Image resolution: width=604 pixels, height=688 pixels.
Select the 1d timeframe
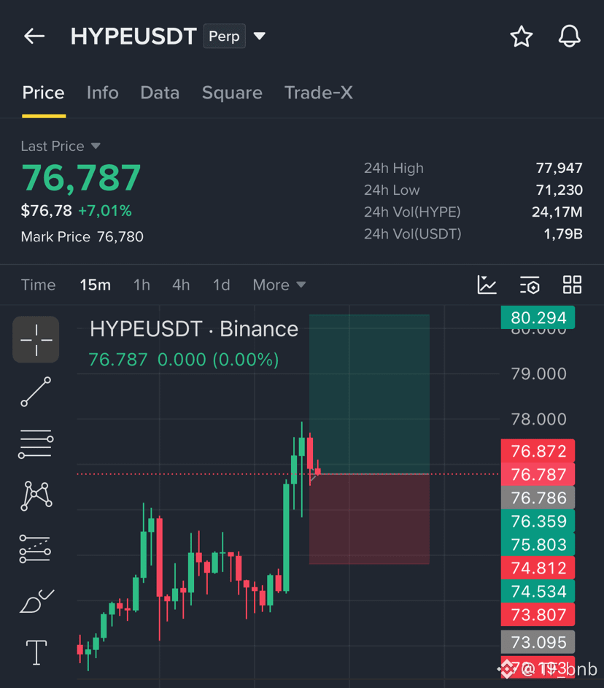[221, 285]
